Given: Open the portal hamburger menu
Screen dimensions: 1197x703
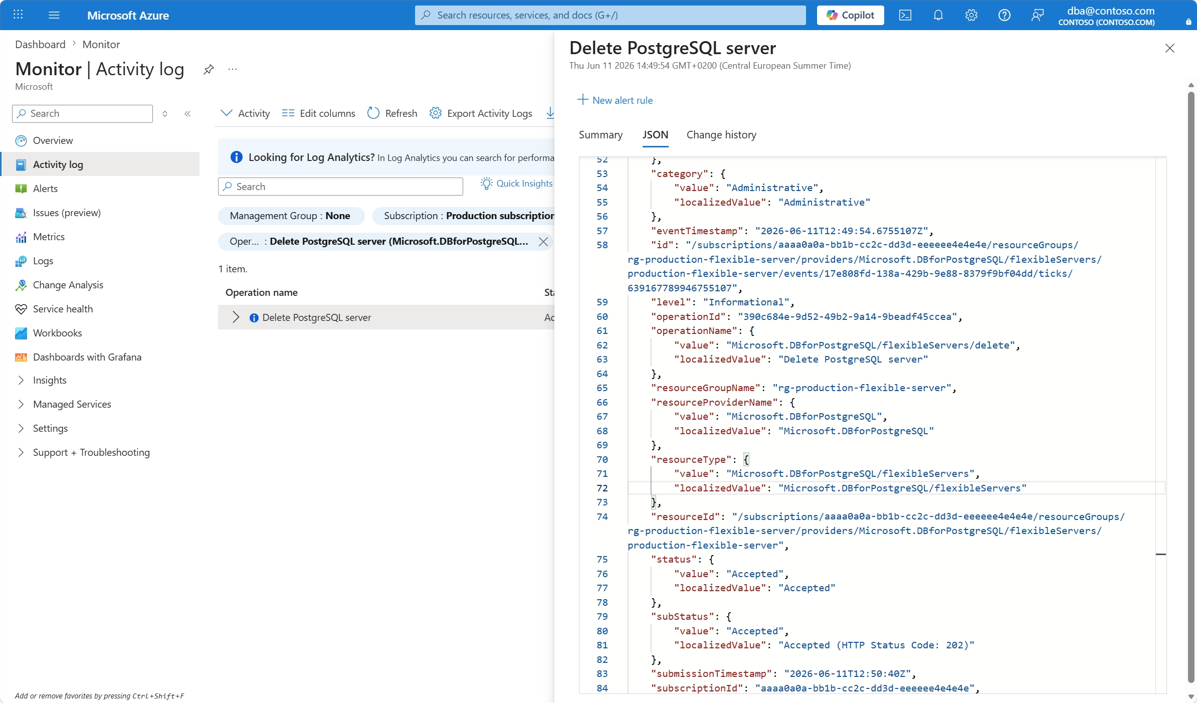Looking at the screenshot, I should coord(54,15).
